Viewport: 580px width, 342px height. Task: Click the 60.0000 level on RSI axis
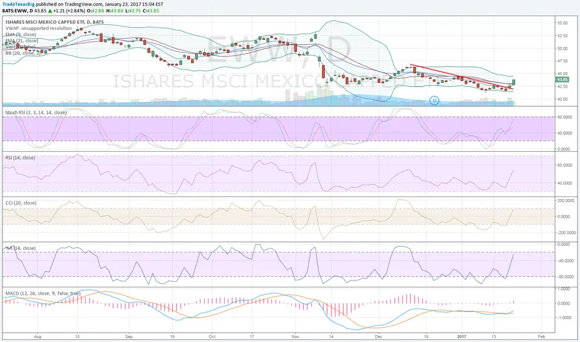[564, 165]
